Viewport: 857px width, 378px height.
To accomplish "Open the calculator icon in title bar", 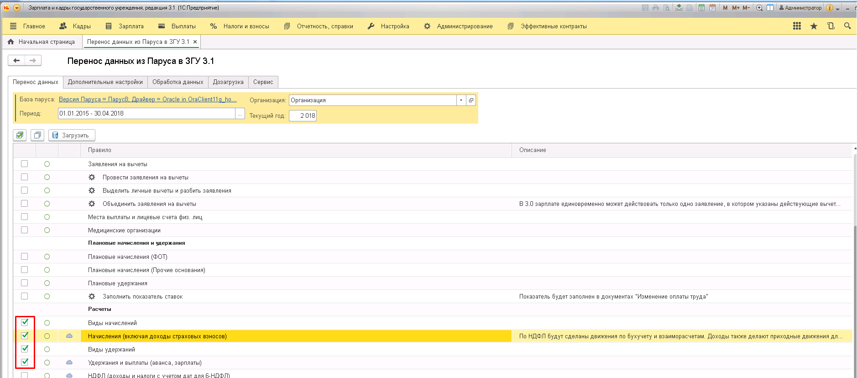I will 701,8.
